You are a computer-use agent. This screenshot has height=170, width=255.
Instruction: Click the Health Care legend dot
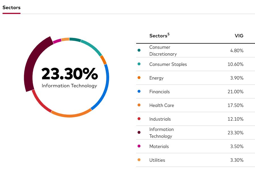pos(139,105)
